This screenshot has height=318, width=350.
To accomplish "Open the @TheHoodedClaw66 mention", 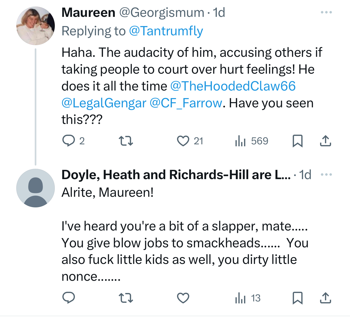I will click(x=233, y=86).
